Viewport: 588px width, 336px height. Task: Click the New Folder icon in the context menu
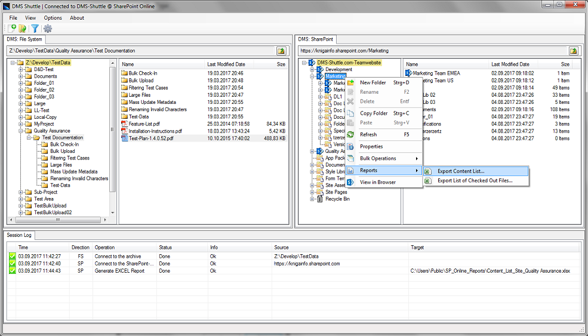click(350, 82)
